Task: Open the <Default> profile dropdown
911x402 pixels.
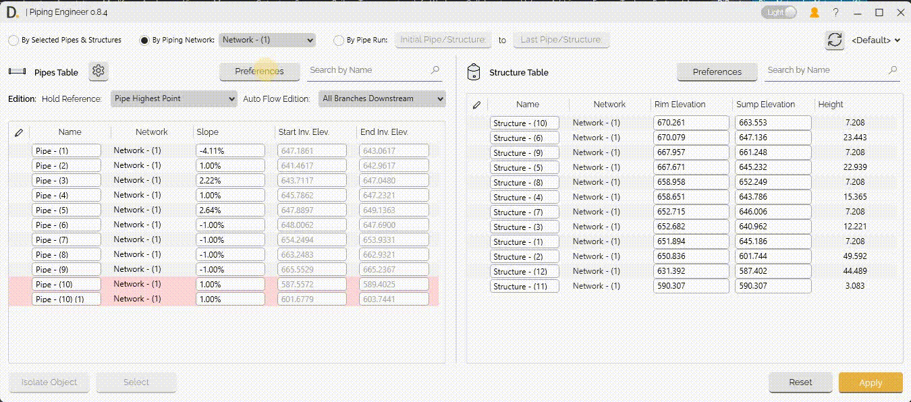Action: (x=876, y=40)
